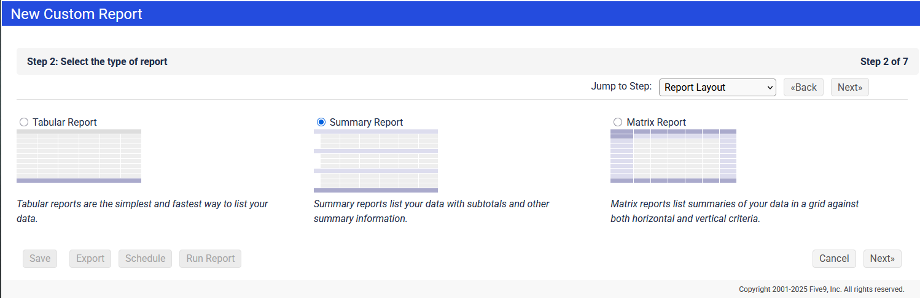920x298 pixels.
Task: Click the Summary Report layout thumbnail
Action: tap(375, 161)
